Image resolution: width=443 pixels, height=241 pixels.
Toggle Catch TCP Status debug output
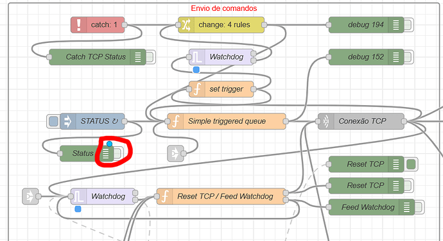click(x=150, y=57)
